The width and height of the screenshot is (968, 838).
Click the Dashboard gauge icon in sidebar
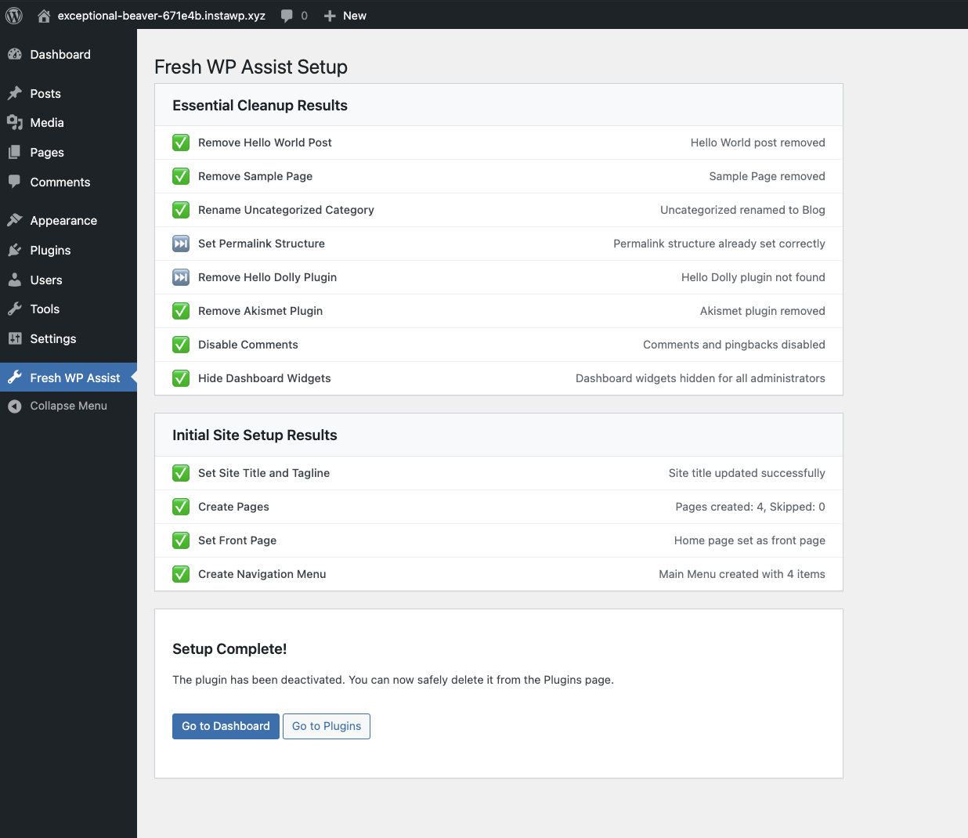coord(15,54)
